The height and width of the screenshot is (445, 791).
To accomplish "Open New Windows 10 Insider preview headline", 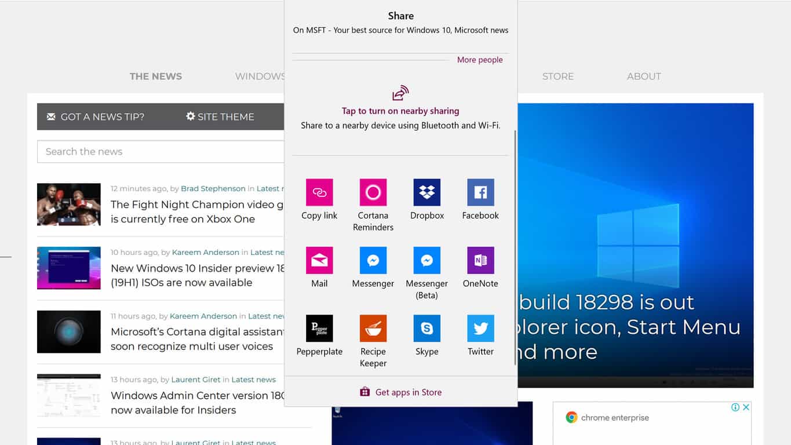I will tap(198, 275).
